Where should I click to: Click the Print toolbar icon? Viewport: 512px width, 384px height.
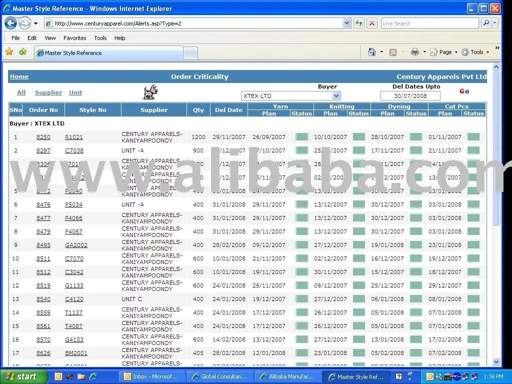pyautogui.click(x=414, y=52)
